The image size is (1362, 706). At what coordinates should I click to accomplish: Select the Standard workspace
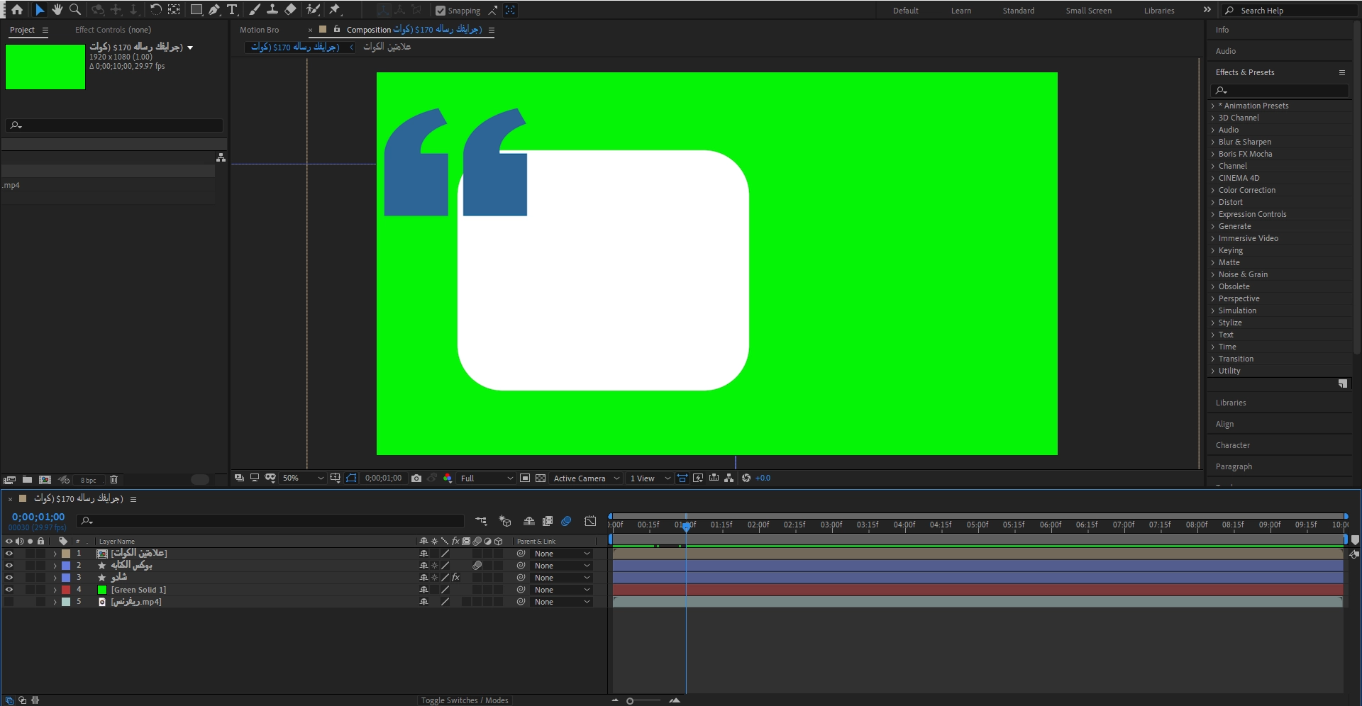point(1018,11)
